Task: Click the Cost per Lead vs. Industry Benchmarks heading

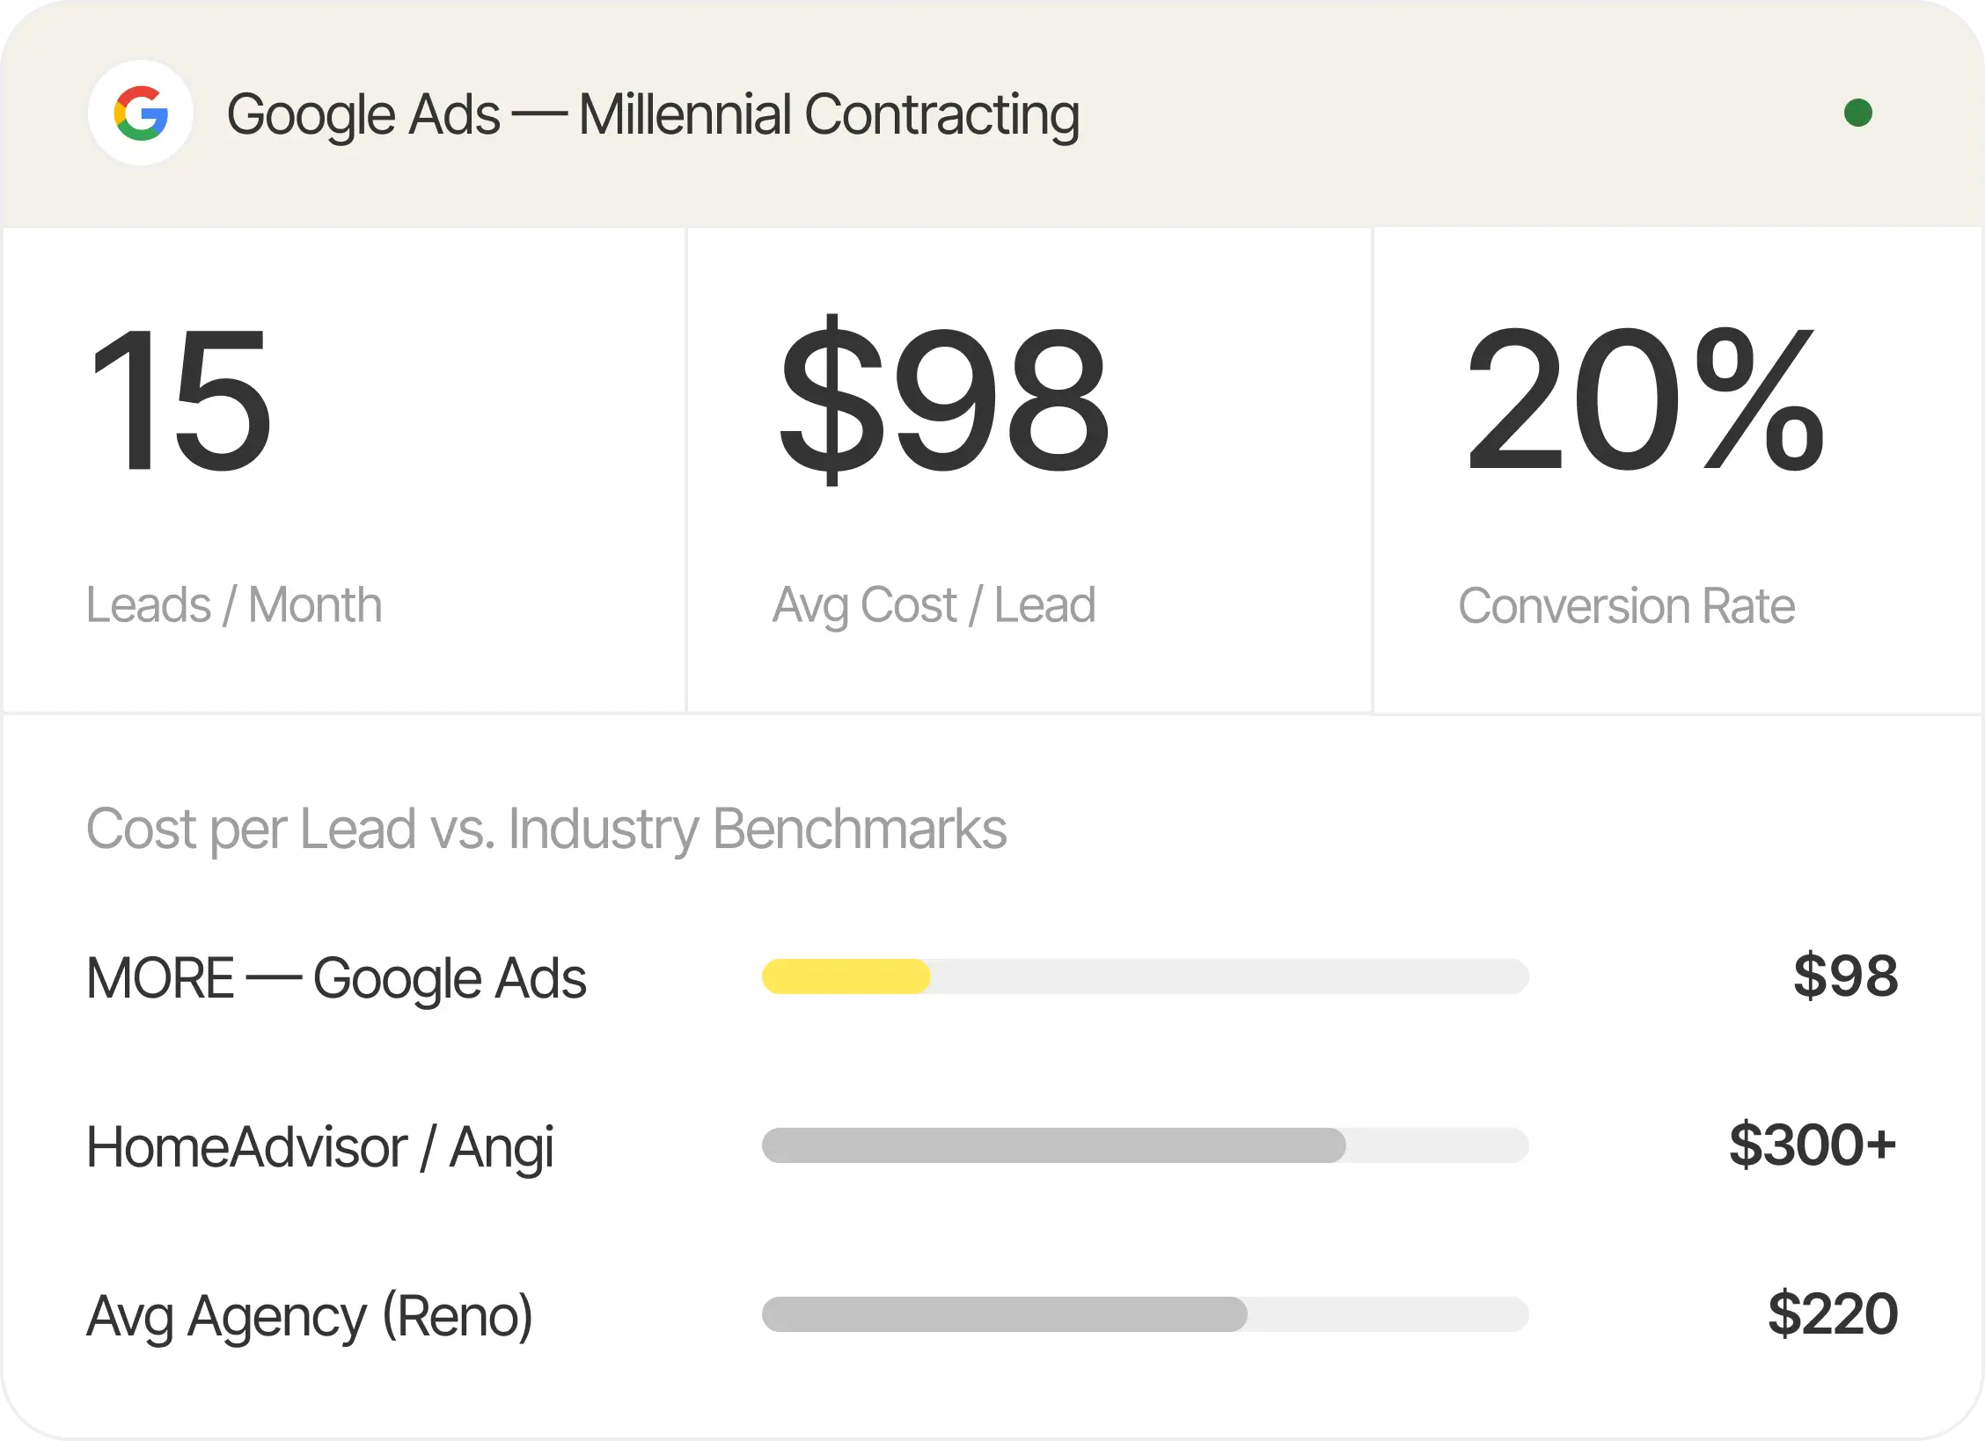Action: (546, 830)
